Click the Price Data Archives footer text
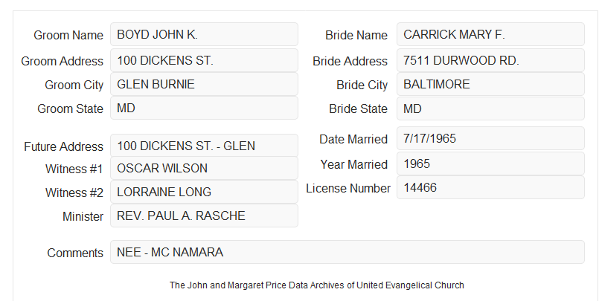599x301 pixels. click(317, 285)
